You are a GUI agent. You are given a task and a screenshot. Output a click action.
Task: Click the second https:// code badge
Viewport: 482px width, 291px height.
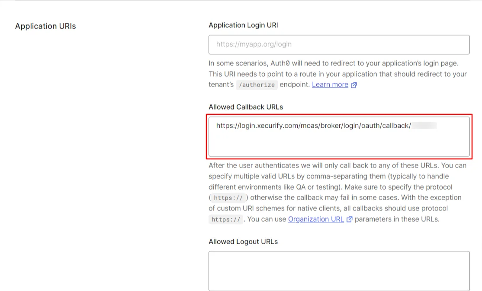(225, 220)
